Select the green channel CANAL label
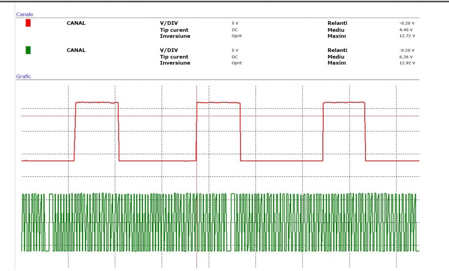Screen dimensions: 449x271 click(76, 50)
